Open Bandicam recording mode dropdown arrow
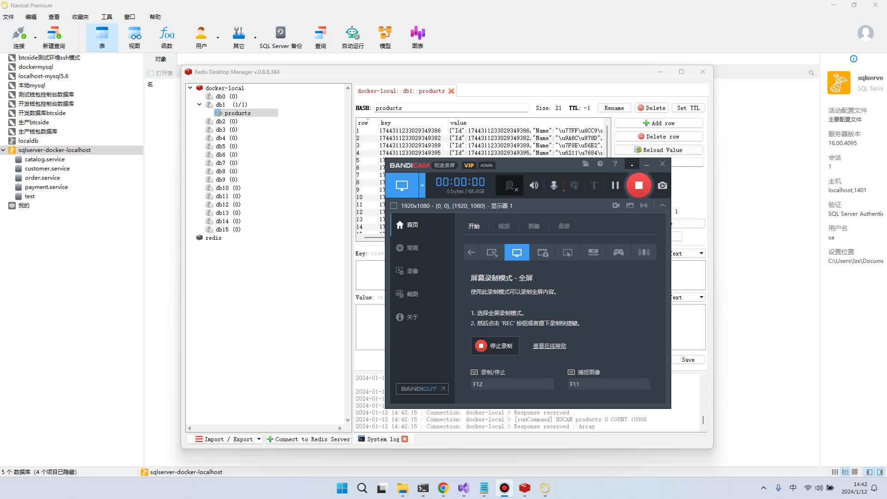Screen dimensions: 887x499 (422, 185)
